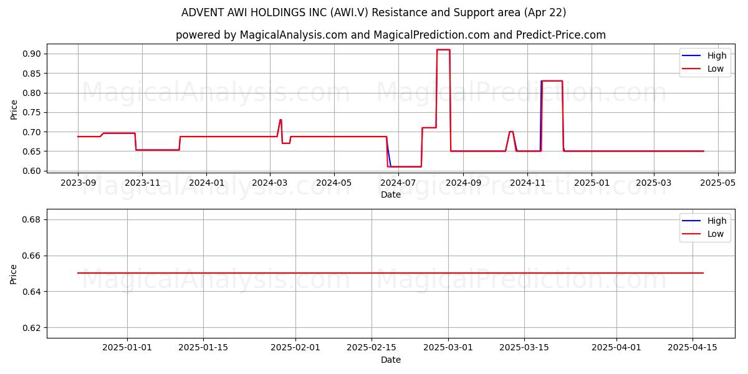
Task: Click the '2023-09' x-axis tick label
Action: pyautogui.click(x=78, y=183)
